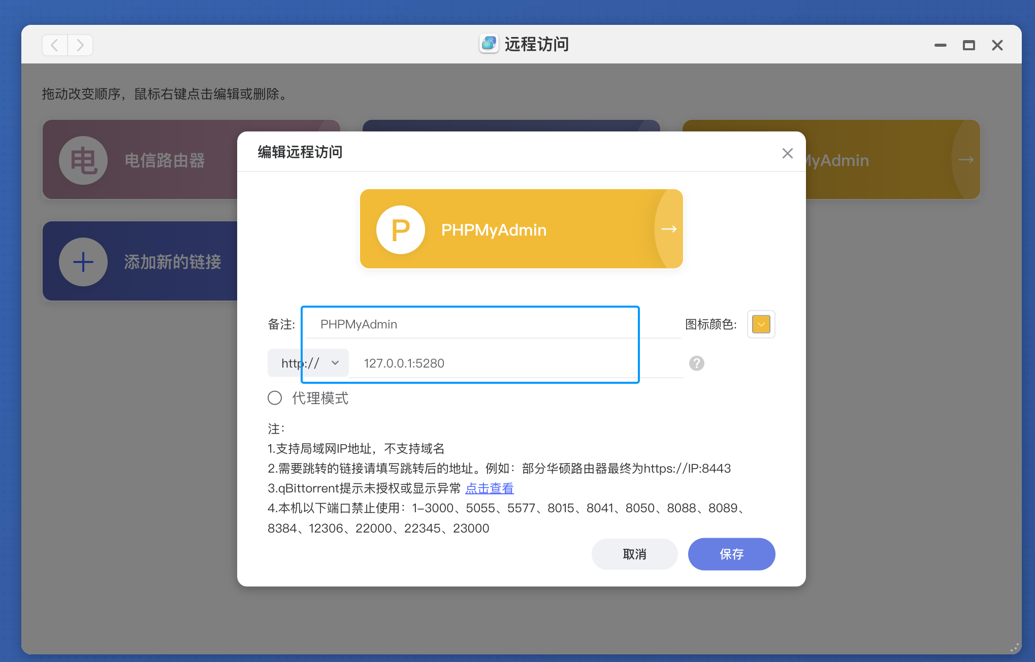Click the forward navigation arrow

click(80, 45)
